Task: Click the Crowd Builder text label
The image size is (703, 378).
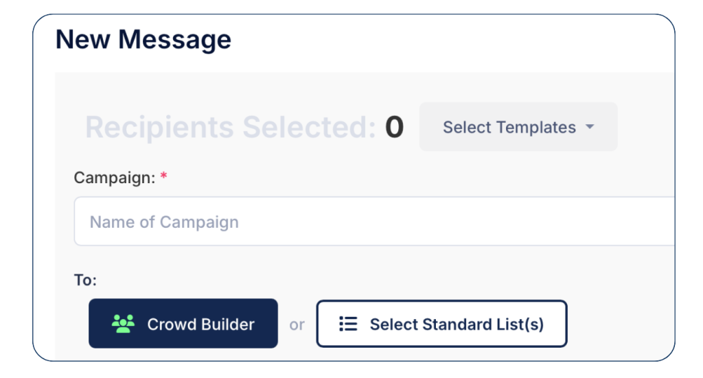Action: tap(200, 324)
